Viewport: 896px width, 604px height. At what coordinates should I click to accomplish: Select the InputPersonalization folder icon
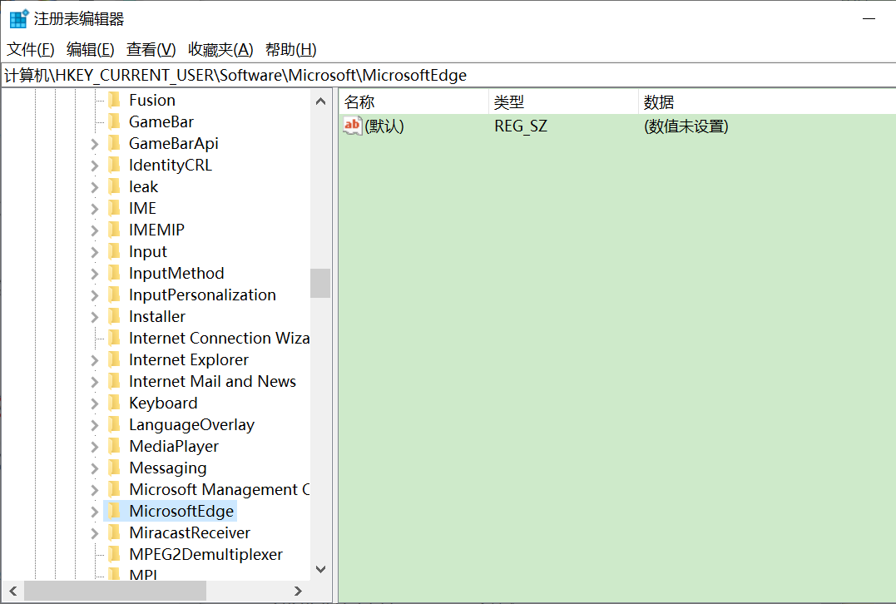pyautogui.click(x=114, y=295)
